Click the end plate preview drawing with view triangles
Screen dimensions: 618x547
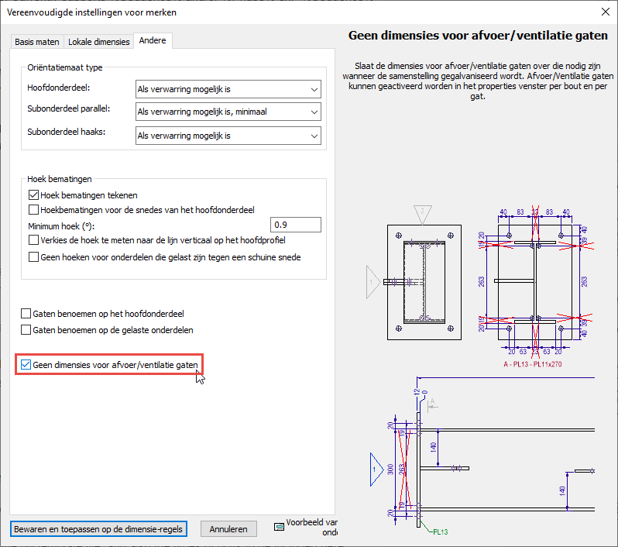pyautogui.click(x=414, y=273)
